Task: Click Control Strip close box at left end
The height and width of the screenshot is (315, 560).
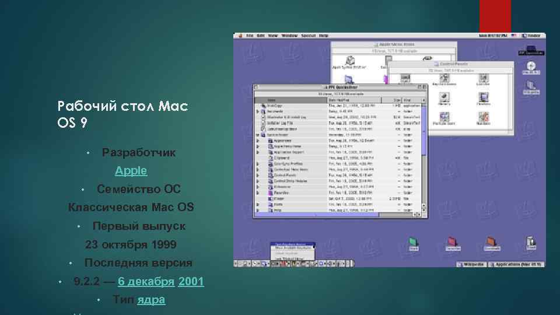Action: [x=236, y=264]
